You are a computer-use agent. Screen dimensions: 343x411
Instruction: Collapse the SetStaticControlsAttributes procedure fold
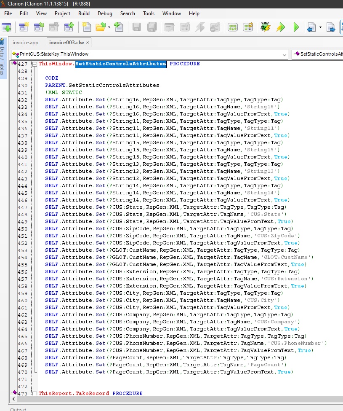click(35, 64)
